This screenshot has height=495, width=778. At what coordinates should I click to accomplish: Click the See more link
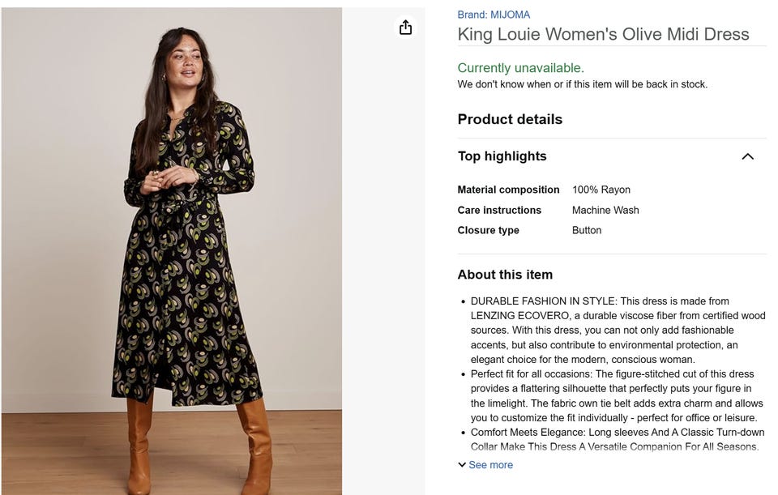[x=490, y=465]
